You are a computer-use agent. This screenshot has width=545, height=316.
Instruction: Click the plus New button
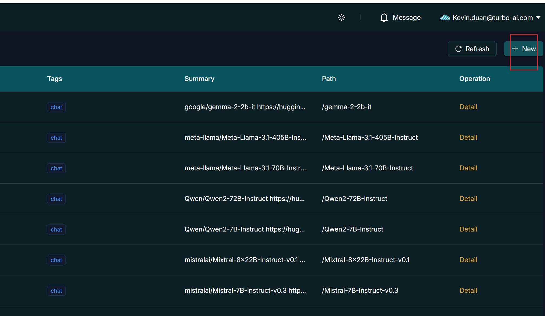coord(523,49)
